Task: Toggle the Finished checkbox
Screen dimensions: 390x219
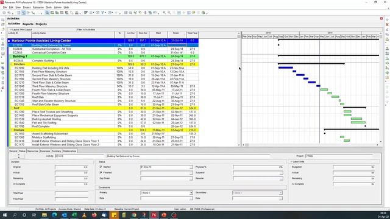Action: pyautogui.click(x=101, y=172)
